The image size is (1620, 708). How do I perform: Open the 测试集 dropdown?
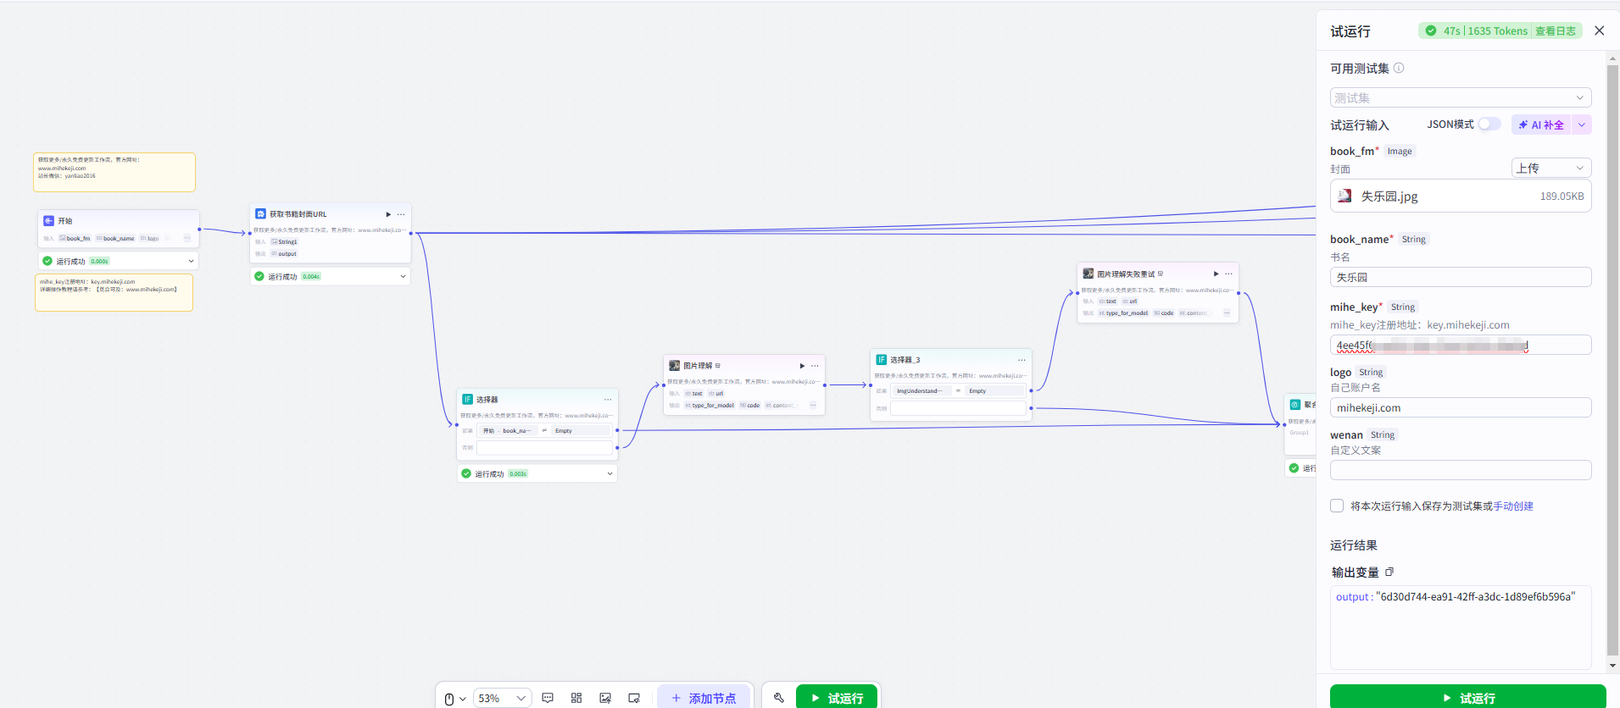1460,97
